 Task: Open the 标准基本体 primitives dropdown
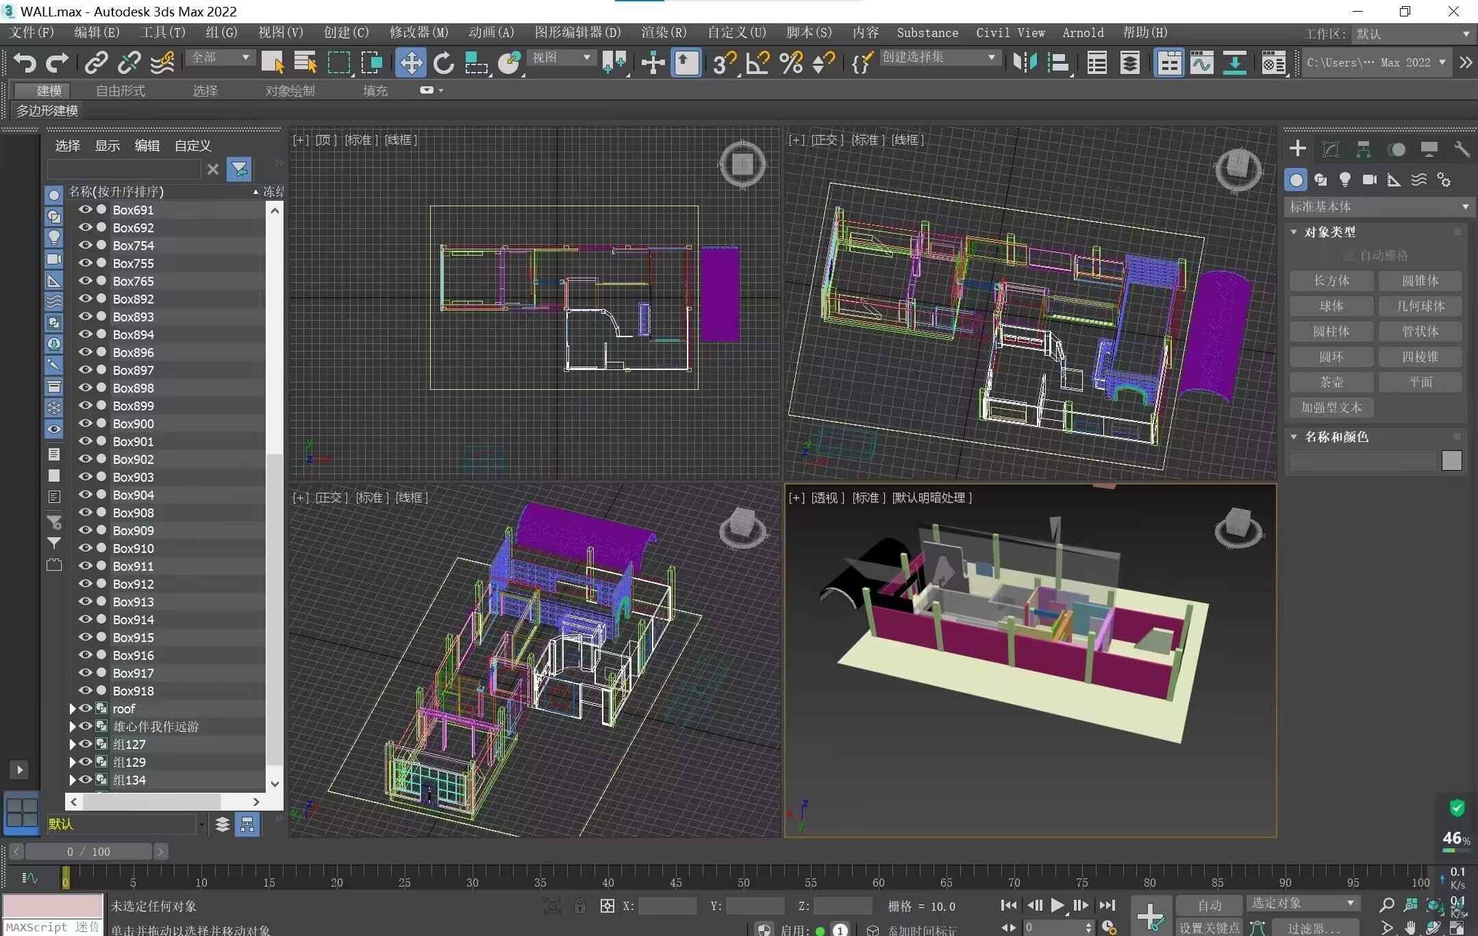click(1378, 206)
